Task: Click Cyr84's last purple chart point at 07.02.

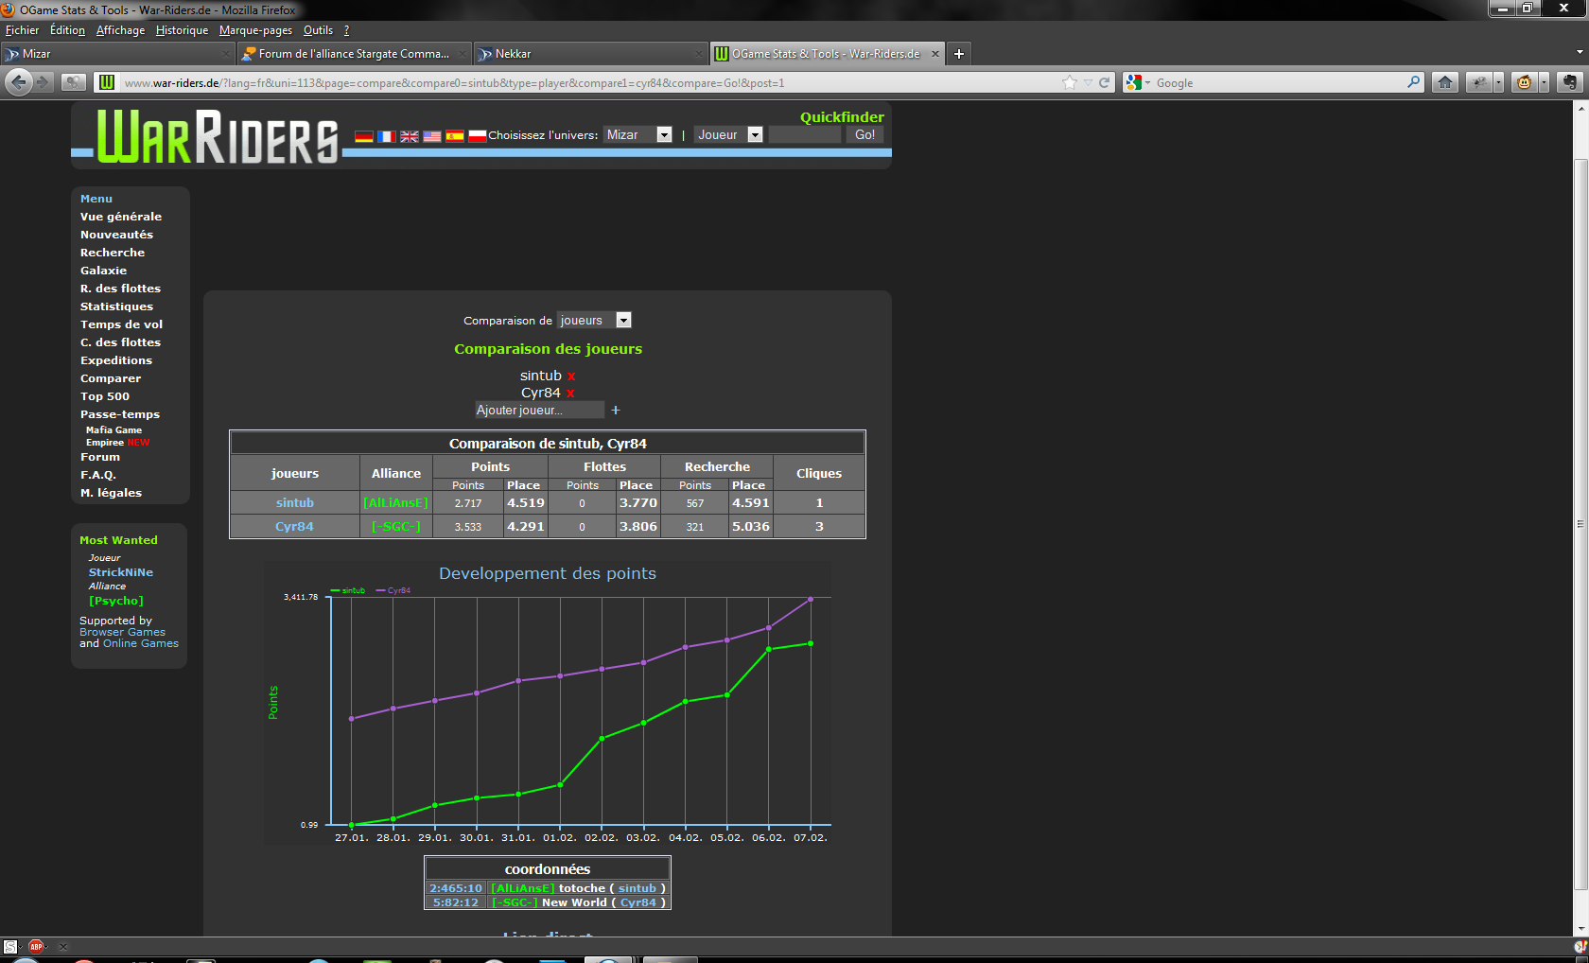Action: 811,599
